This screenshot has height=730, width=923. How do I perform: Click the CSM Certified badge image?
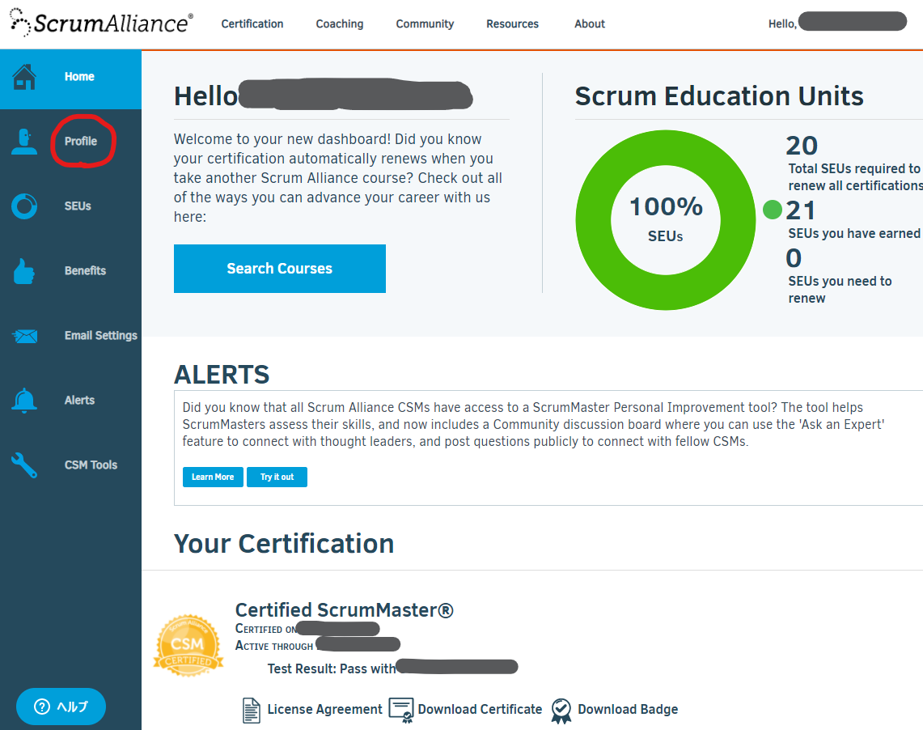point(188,645)
